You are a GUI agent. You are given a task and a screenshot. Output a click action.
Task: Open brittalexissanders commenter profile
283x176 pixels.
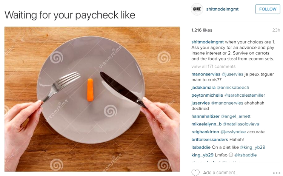(x=210, y=139)
